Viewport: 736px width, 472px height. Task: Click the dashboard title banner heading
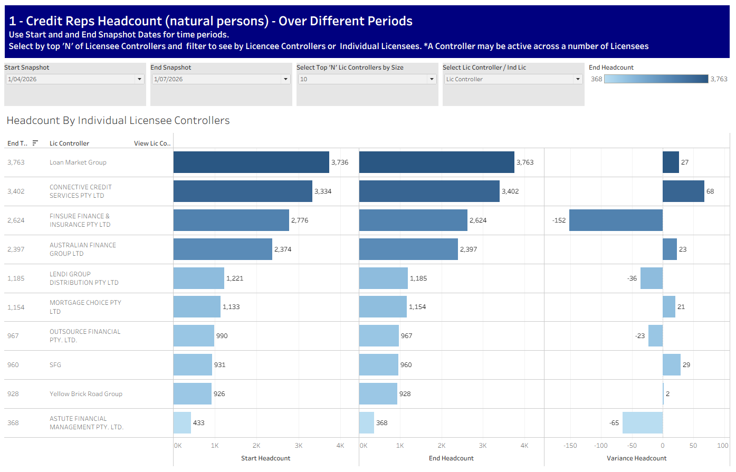[211, 21]
